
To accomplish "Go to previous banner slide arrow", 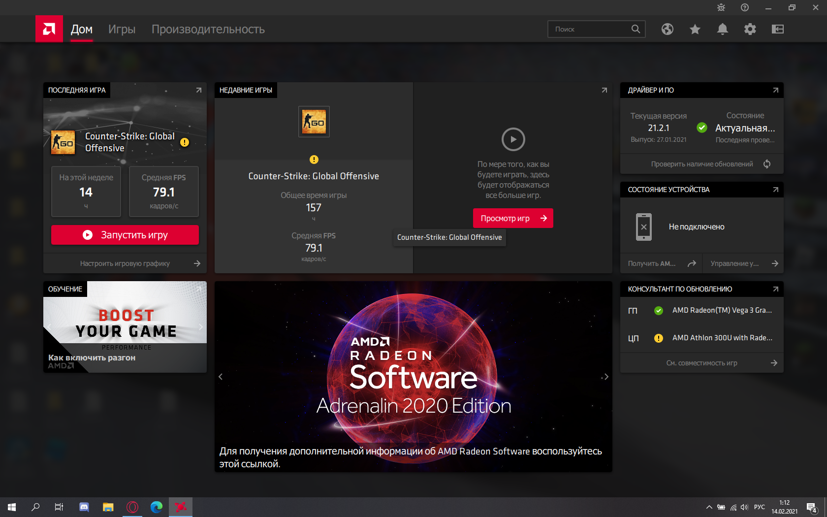I will pos(221,377).
